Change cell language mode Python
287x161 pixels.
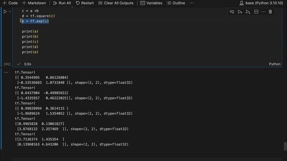pyautogui.click(x=274, y=64)
